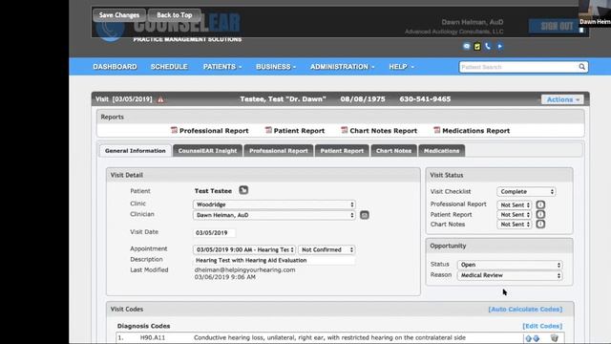Click the Save Changes button

pos(119,15)
